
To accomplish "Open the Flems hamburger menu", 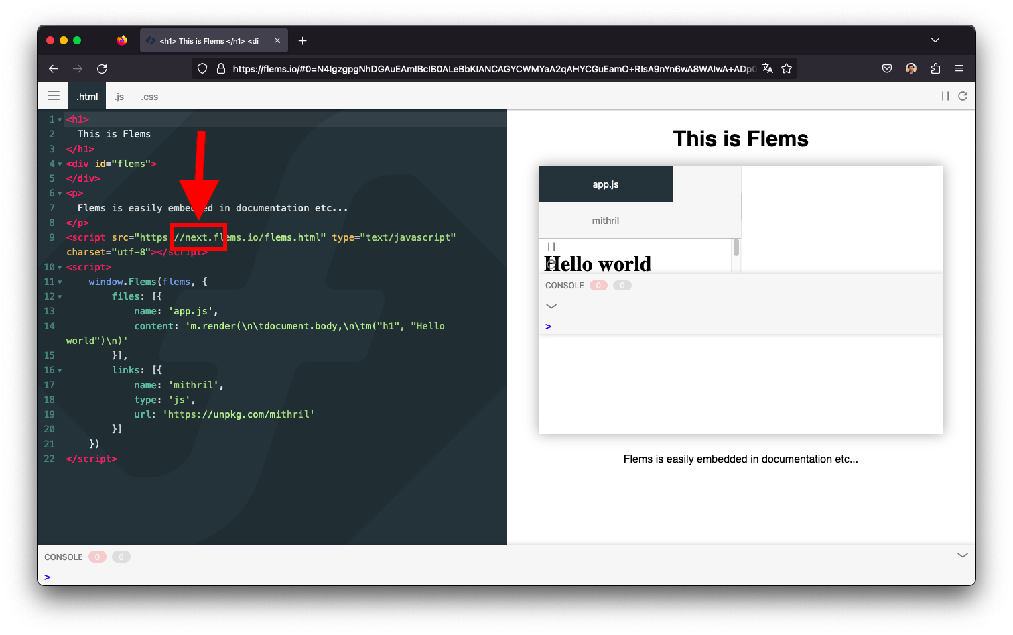I will 53,95.
